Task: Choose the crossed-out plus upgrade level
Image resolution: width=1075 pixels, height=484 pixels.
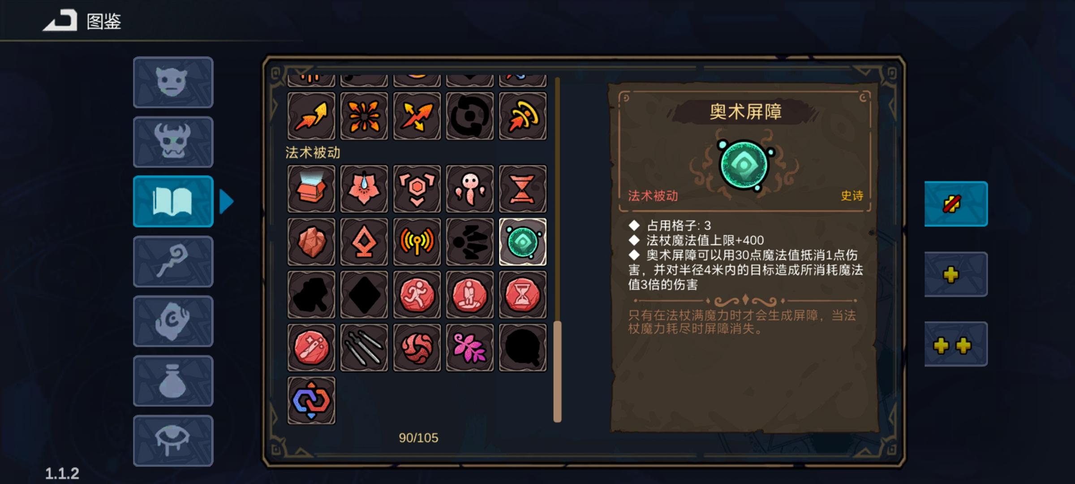Action: point(956,204)
